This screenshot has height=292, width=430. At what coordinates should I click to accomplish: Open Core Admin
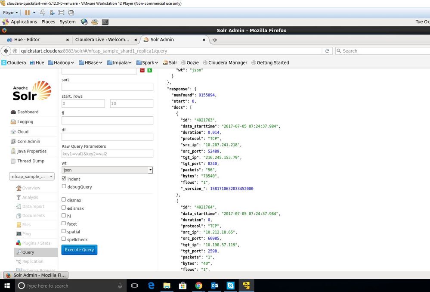28,142
